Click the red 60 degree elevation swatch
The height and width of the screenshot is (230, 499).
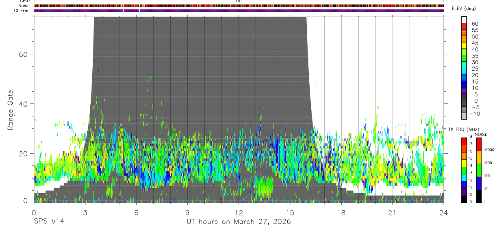pyautogui.click(x=464, y=26)
